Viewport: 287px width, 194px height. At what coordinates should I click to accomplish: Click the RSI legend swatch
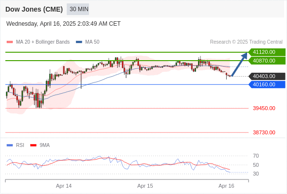pyautogui.click(x=10, y=145)
